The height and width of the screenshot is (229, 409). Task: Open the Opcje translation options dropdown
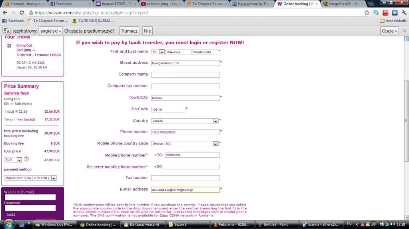389,31
